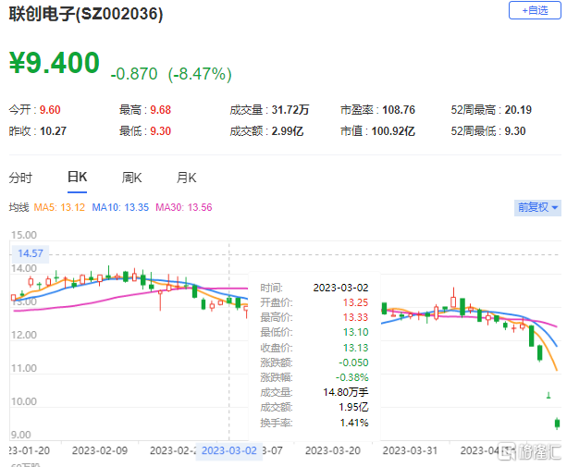Click the 2023-03-20 axis date
The width and height of the screenshot is (567, 467).
point(333,450)
